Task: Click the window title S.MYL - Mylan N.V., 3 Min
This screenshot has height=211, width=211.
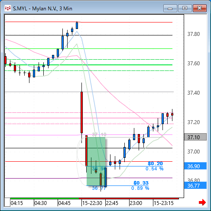Action: pos(42,9)
